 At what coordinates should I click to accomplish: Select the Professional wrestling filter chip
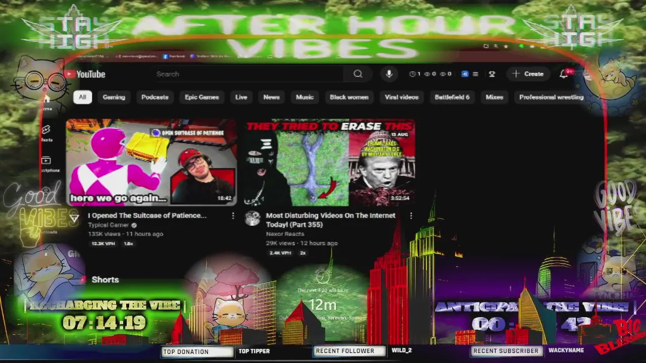(551, 97)
